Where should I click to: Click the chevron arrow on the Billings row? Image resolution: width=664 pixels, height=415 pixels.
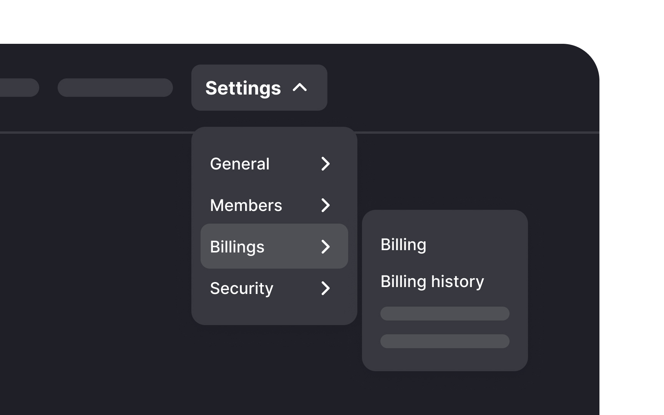pos(325,247)
